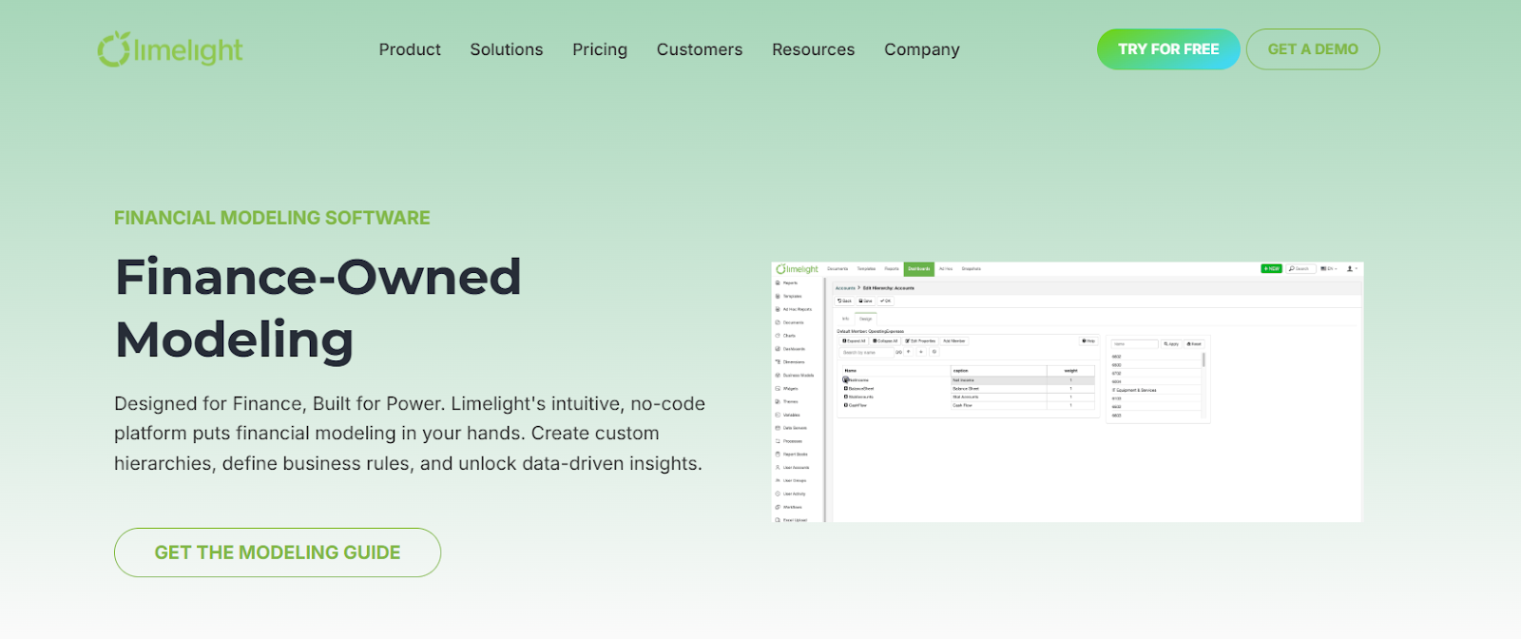Click Reports icon in the app sidebar
This screenshot has width=1521, height=639.
coord(779,283)
